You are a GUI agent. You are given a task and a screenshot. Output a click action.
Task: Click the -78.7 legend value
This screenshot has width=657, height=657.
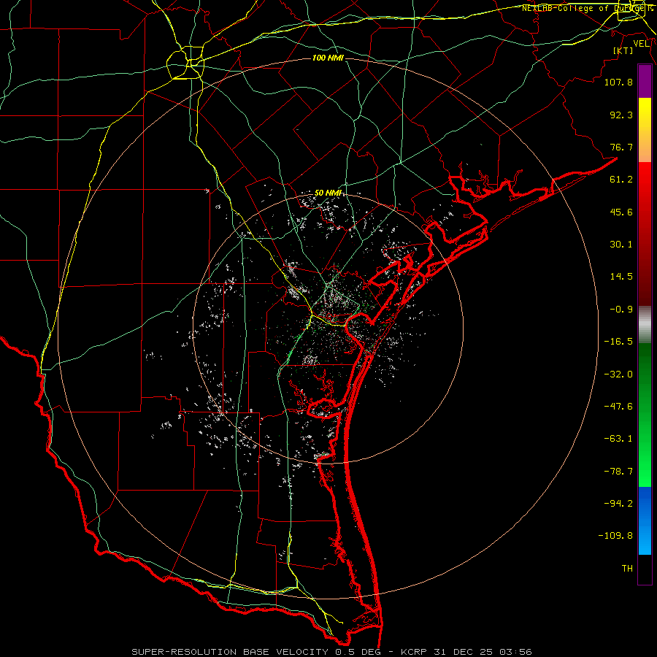coord(618,472)
